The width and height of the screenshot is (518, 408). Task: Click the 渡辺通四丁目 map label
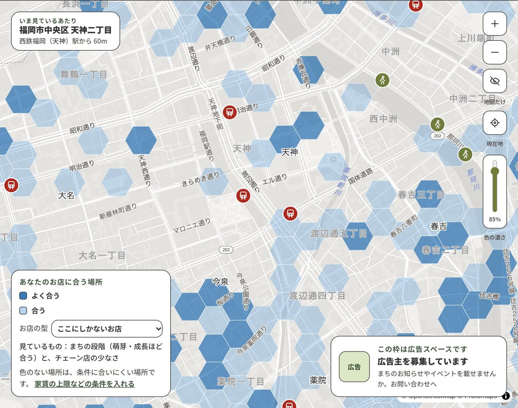[317, 296]
